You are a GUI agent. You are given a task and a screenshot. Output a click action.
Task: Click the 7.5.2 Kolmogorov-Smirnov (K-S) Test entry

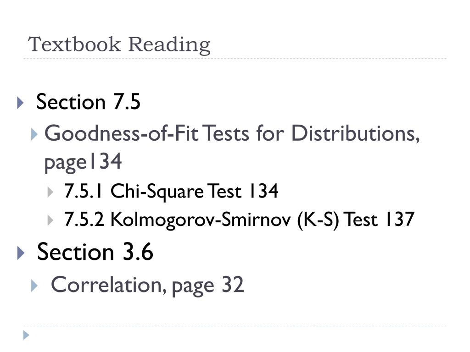tap(239, 220)
